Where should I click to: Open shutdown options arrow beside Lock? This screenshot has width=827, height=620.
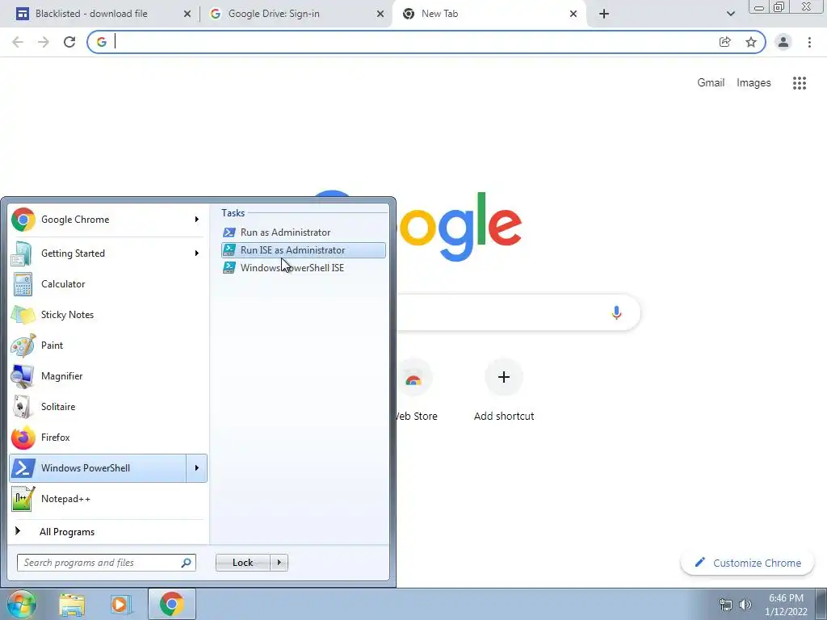[x=279, y=563]
